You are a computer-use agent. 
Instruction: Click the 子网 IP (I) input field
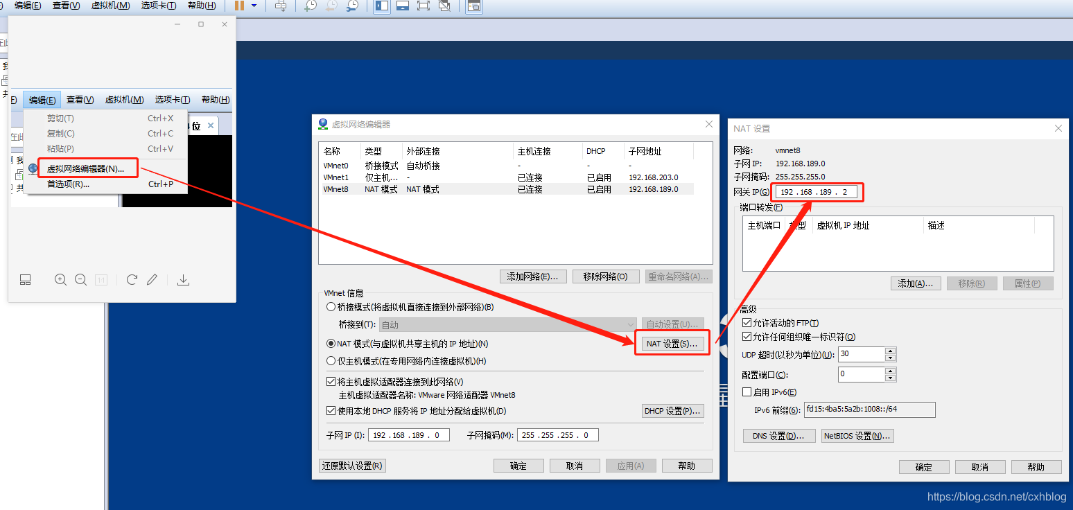(x=408, y=435)
